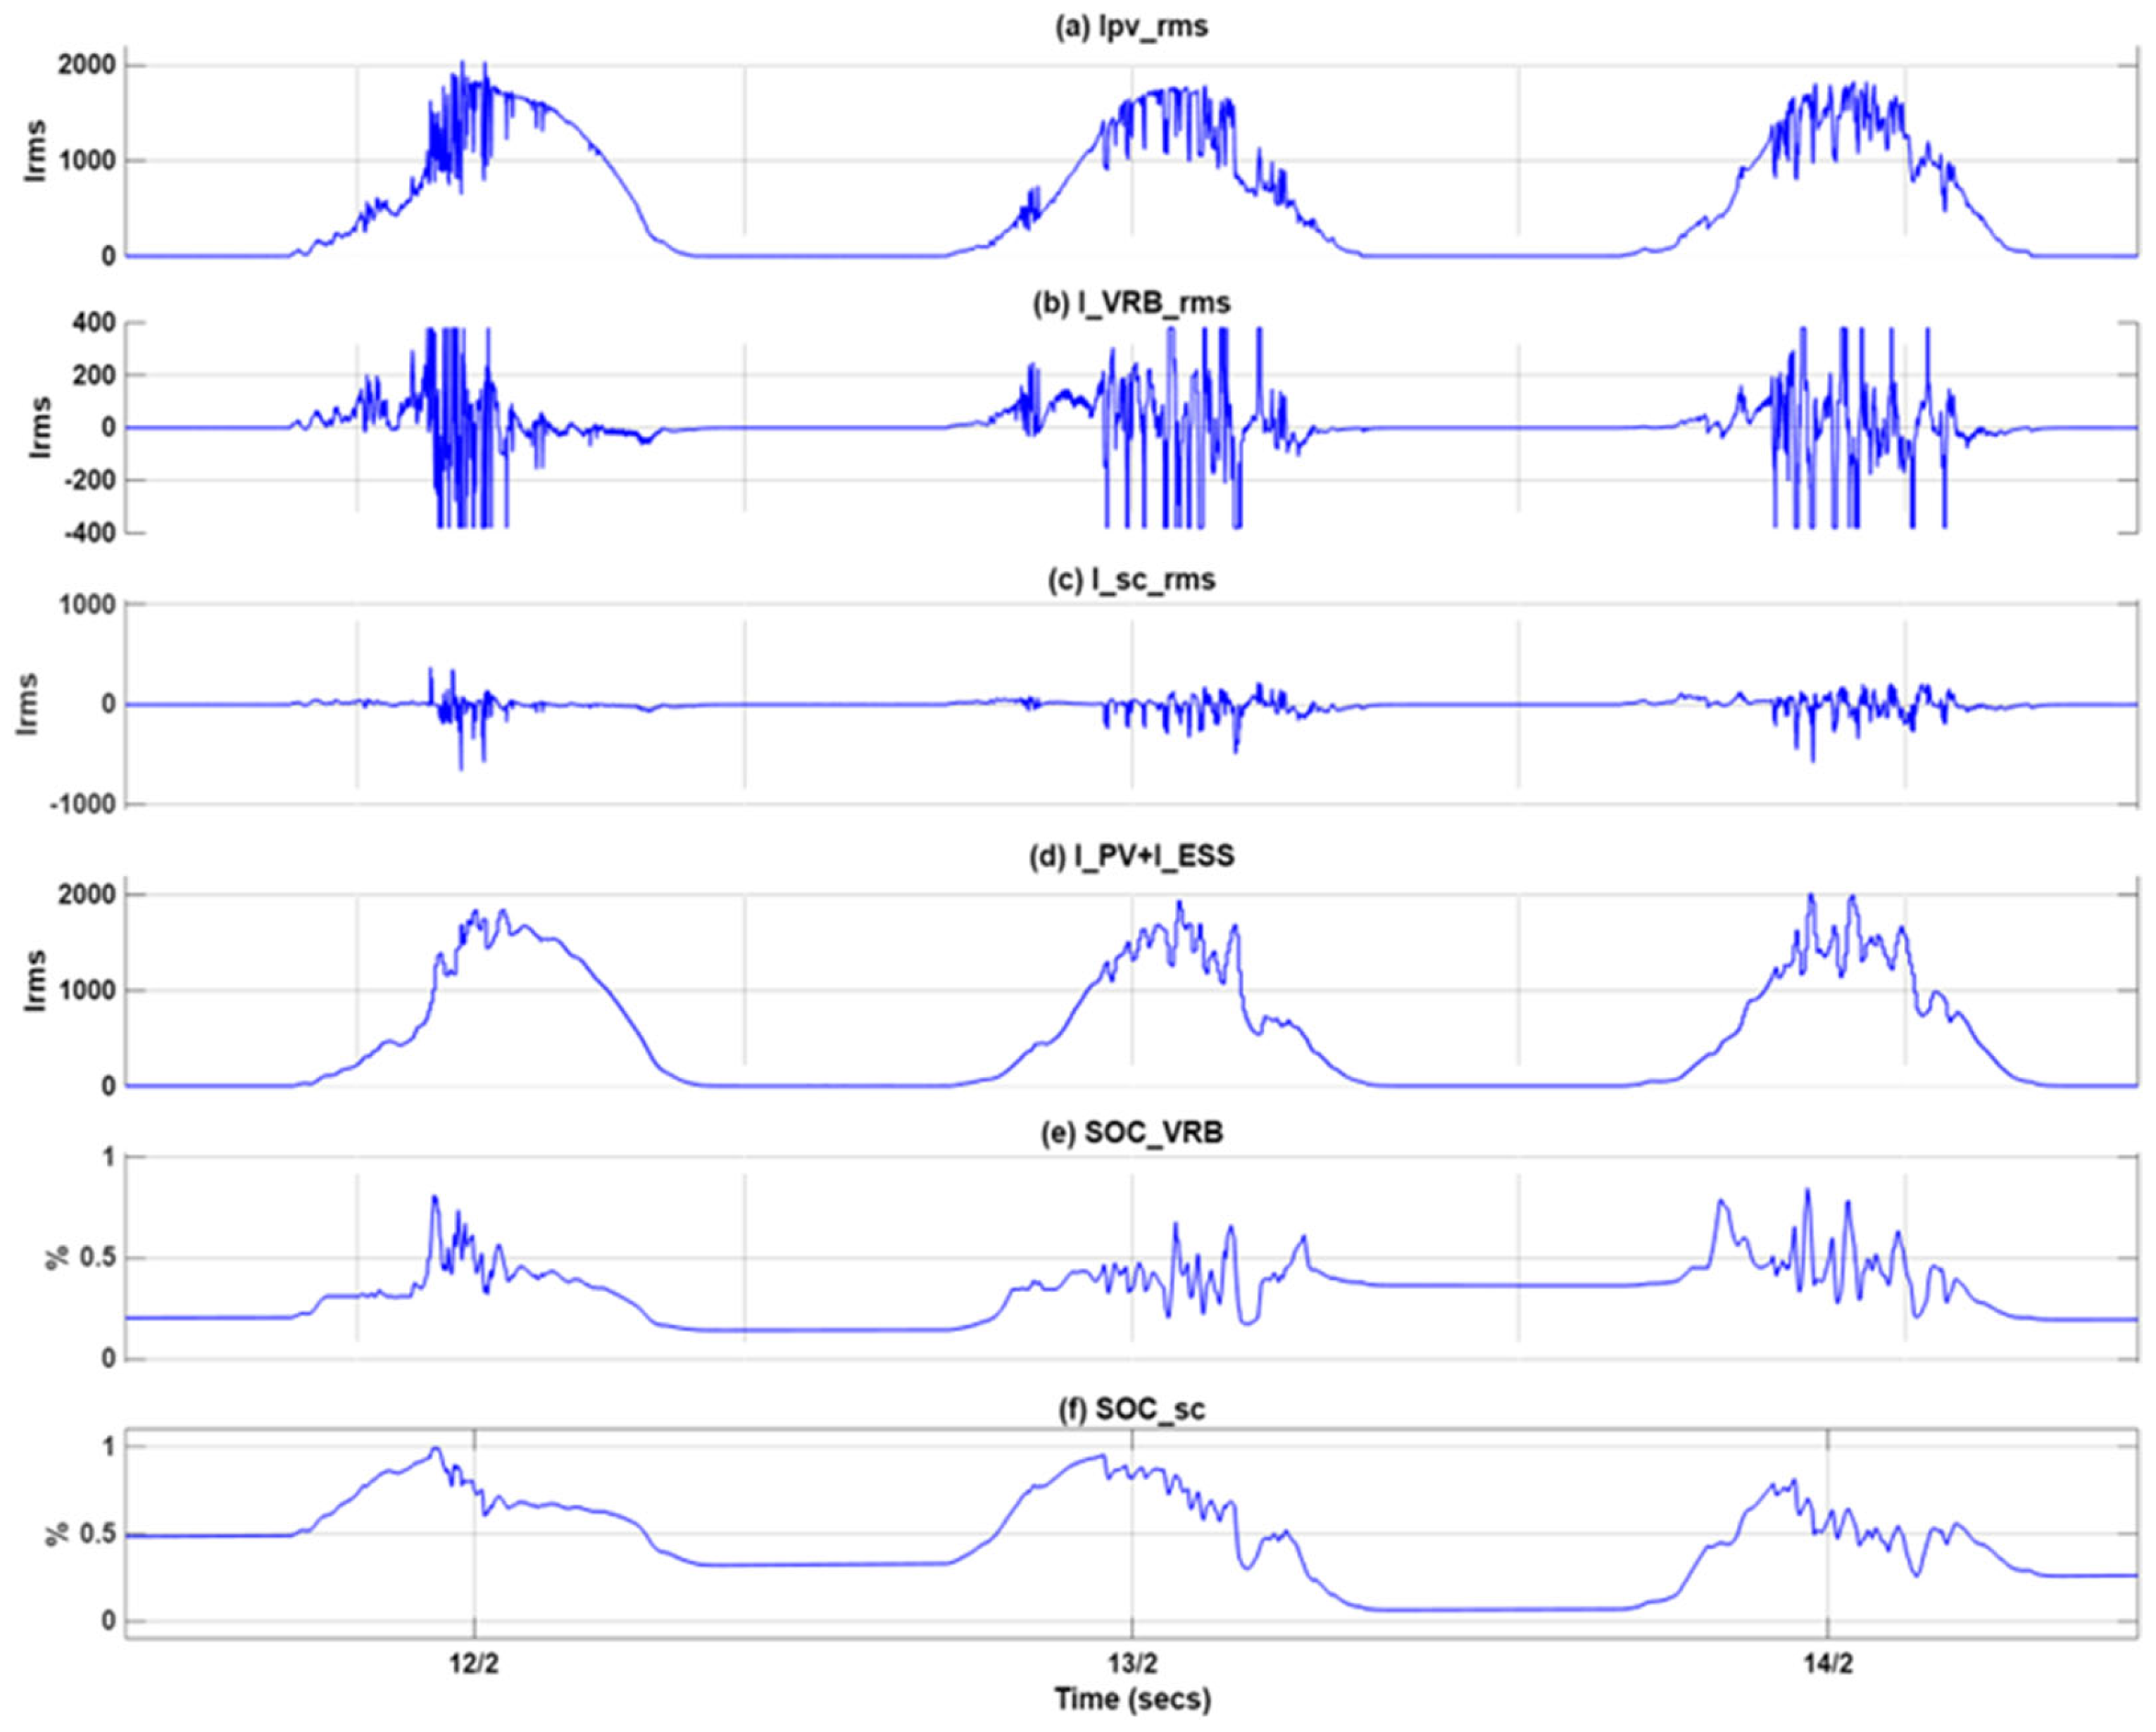Image resolution: width=2156 pixels, height=1732 pixels.
Task: Click the Irms y-label of I_PV+I_ESS plot
Action: (36, 980)
